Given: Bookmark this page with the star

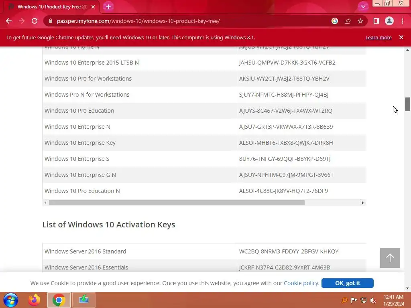Looking at the screenshot, I should click(360, 21).
